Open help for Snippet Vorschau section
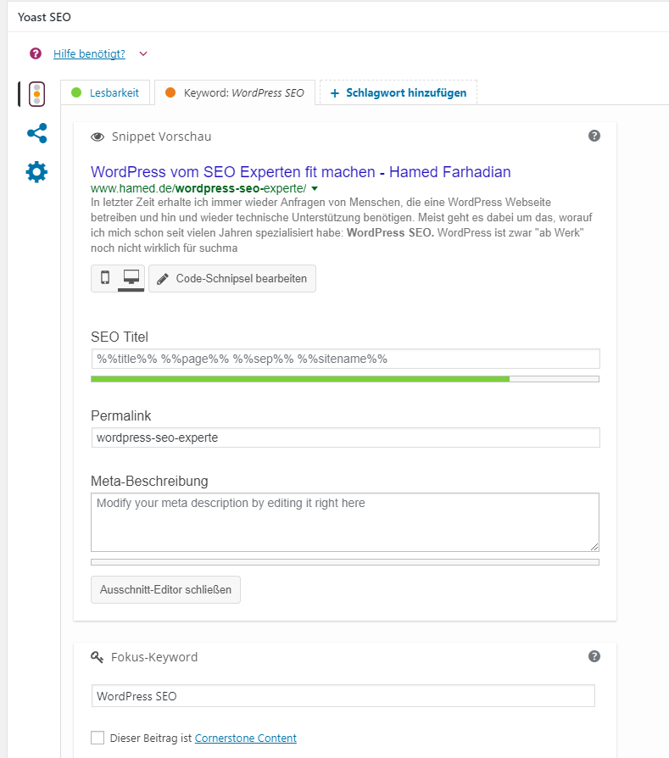Image resolution: width=669 pixels, height=758 pixels. pyautogui.click(x=594, y=136)
